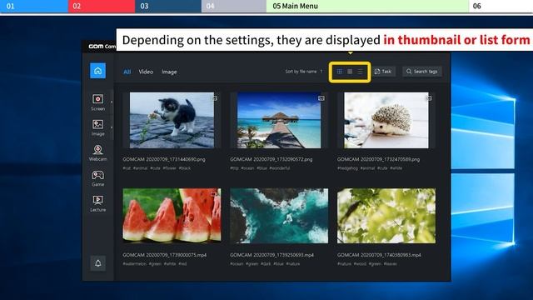The width and height of the screenshot is (533, 300).
Task: Toggle ascending sort order arrow
Action: (321, 72)
